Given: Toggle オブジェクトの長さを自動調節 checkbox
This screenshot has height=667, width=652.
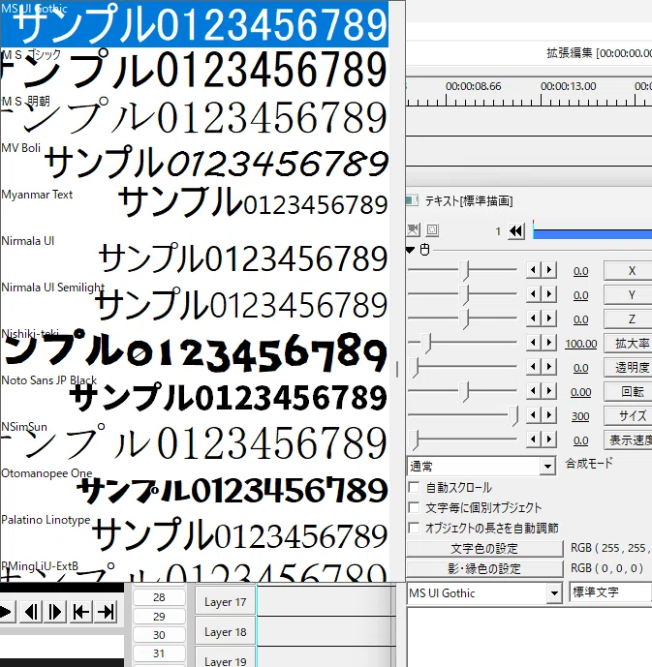Looking at the screenshot, I should point(414,528).
